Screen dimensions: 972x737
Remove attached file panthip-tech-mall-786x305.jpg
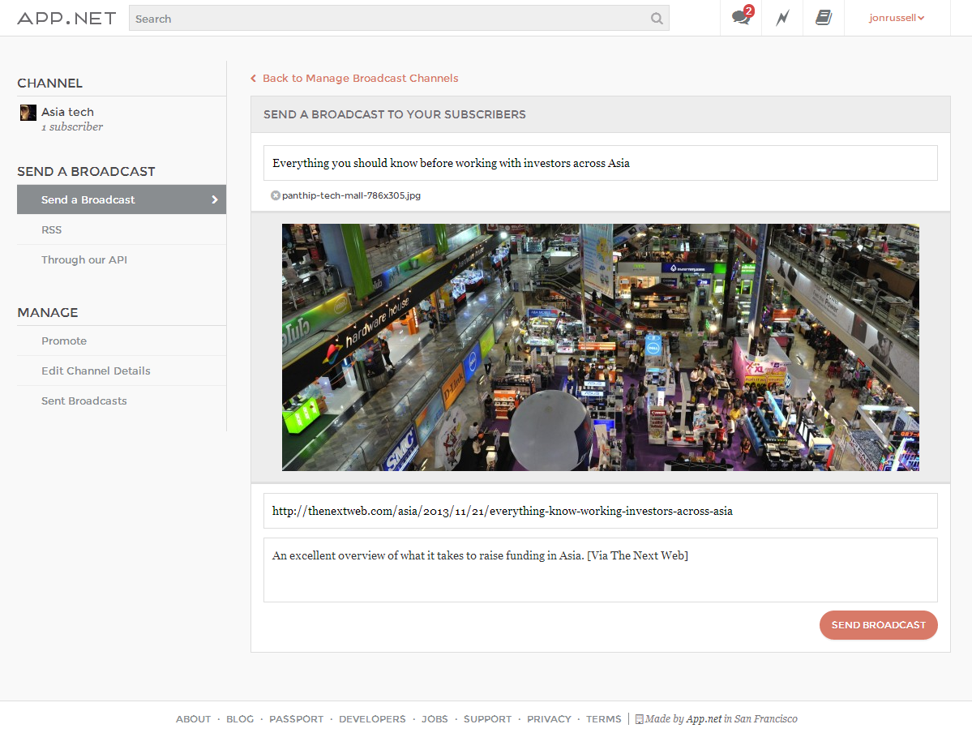point(276,195)
